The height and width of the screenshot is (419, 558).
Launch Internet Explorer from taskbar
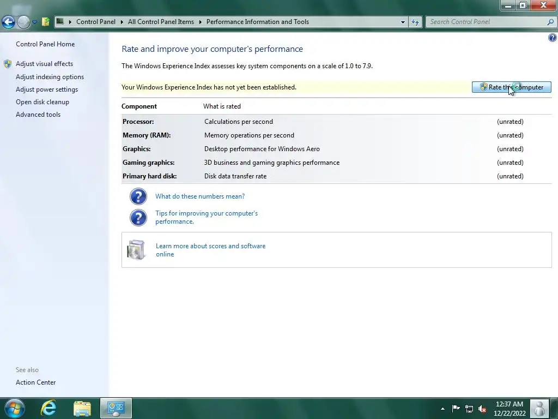(x=48, y=408)
